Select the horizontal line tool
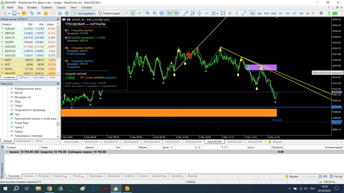The image size is (344, 193). (x=206, y=13)
